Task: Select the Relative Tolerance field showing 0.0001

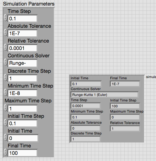Action: [22, 48]
